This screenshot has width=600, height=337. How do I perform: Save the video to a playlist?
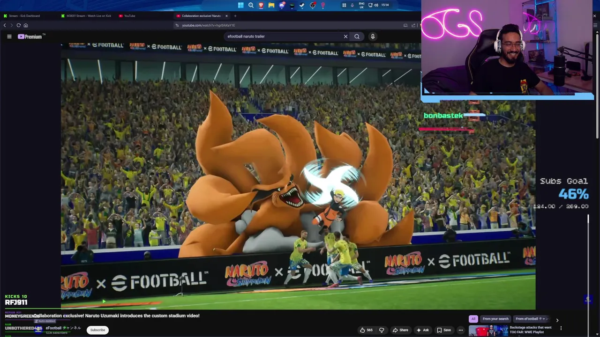(443, 330)
